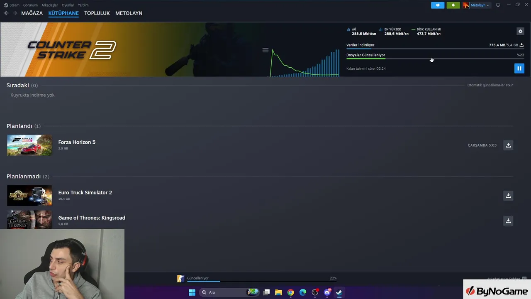Open the Steam menu
531x299 pixels.
click(x=12, y=5)
